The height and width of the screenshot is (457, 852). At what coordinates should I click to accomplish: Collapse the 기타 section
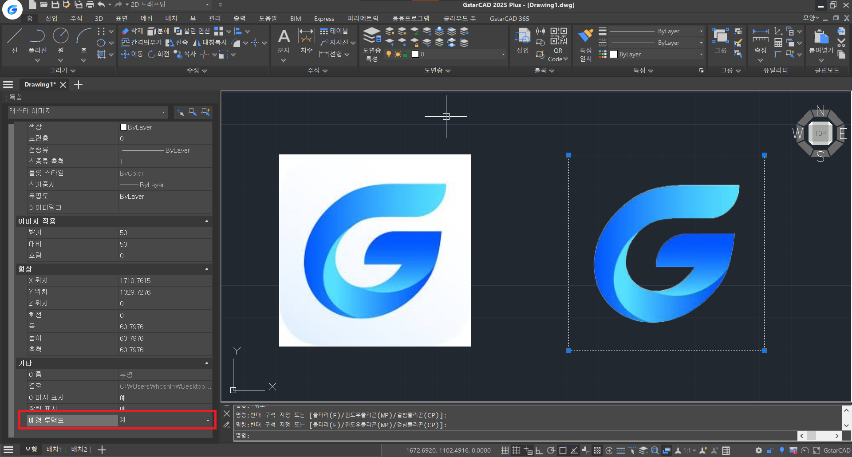207,363
